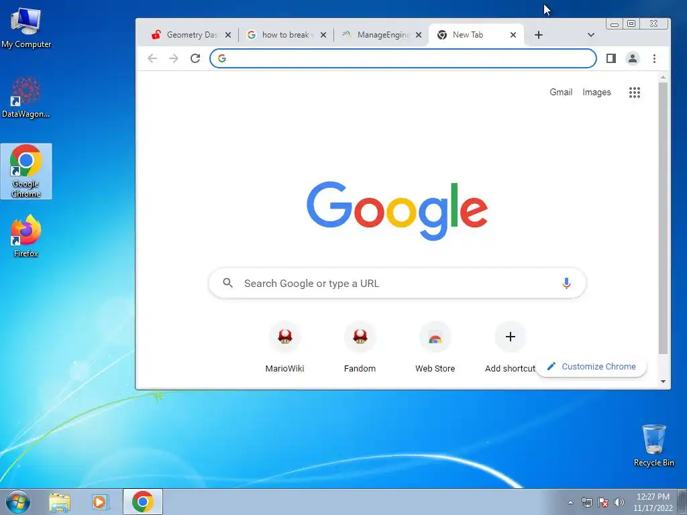Show hidden system tray icons
687x515 pixels.
point(570,502)
